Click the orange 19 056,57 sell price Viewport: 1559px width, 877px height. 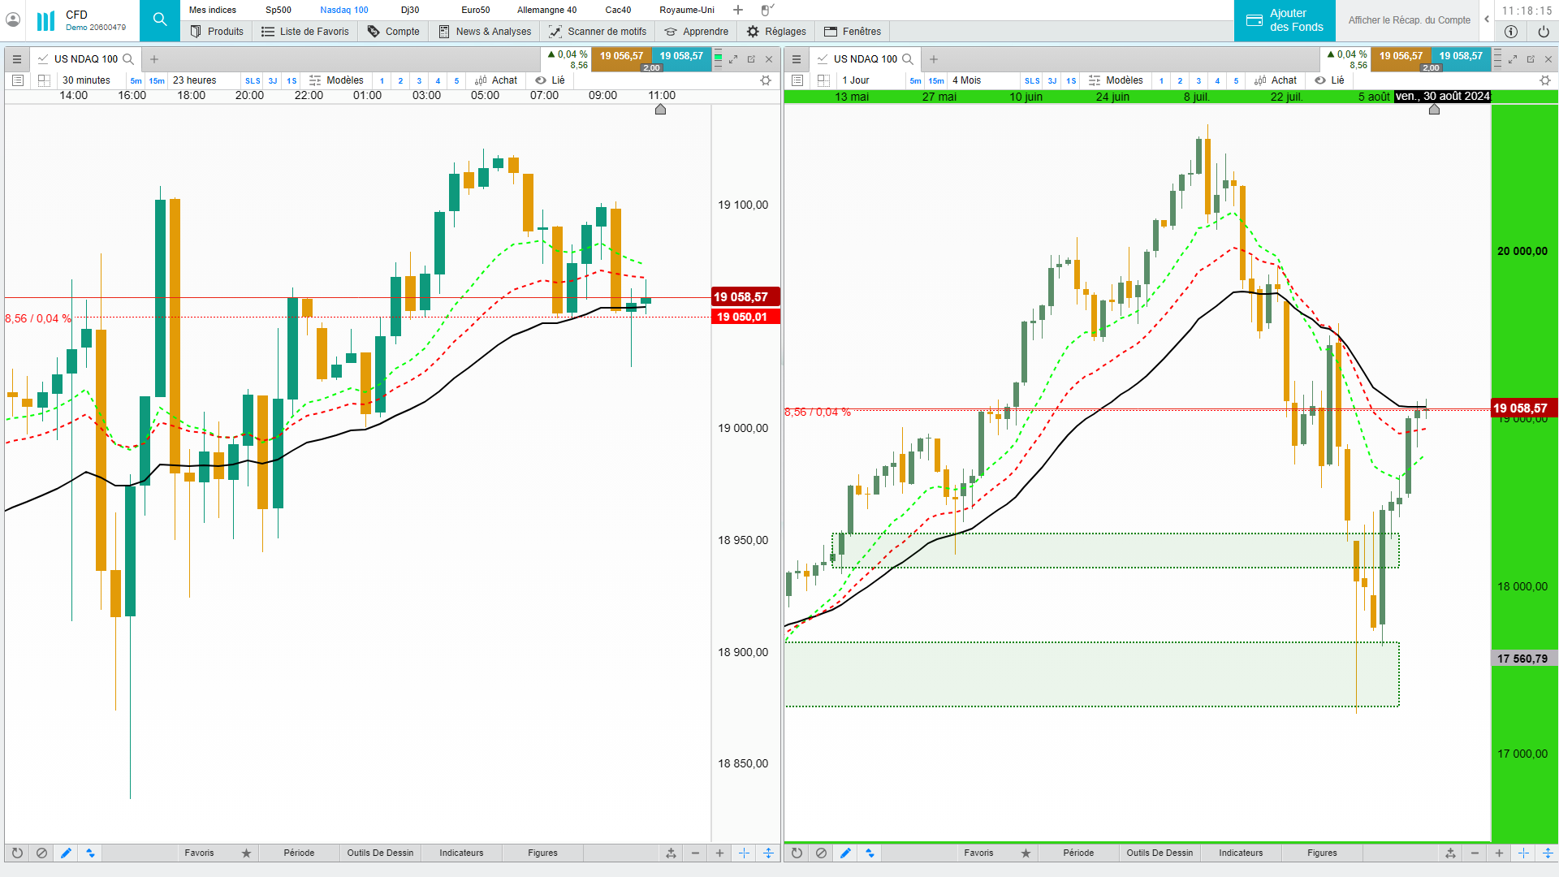(x=621, y=57)
